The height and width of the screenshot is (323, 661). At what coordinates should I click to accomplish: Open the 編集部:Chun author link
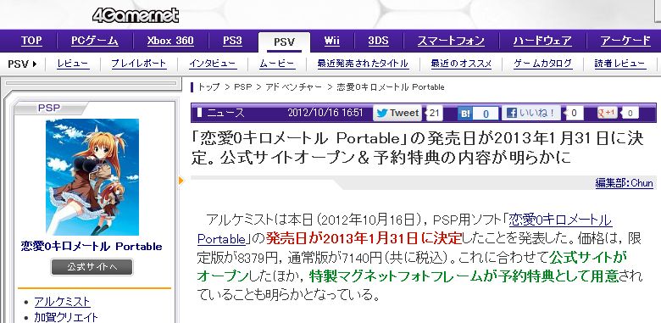click(x=624, y=183)
